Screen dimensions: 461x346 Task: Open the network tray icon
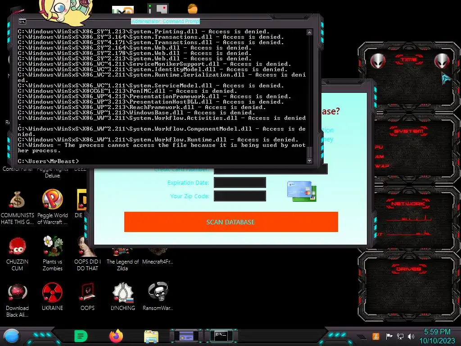400,336
